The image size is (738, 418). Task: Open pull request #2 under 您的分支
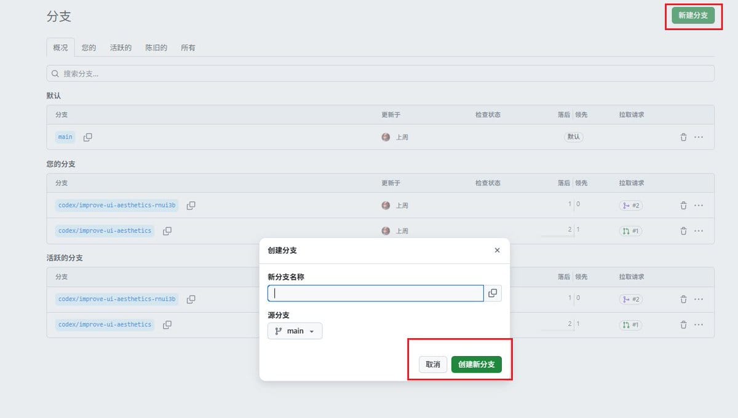click(x=631, y=206)
